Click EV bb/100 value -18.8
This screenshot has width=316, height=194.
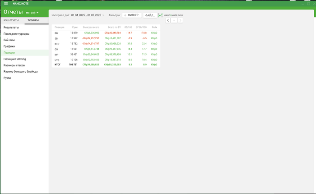[x=144, y=33]
